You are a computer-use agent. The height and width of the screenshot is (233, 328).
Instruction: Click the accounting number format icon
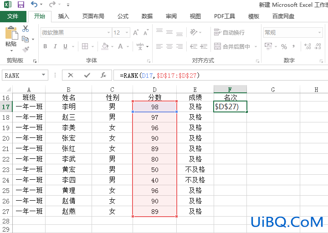(x=268, y=46)
